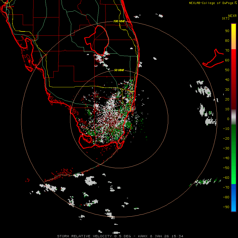Click the 90 value on velocity scale
This screenshot has height=238, width=238.
pos(227,31)
